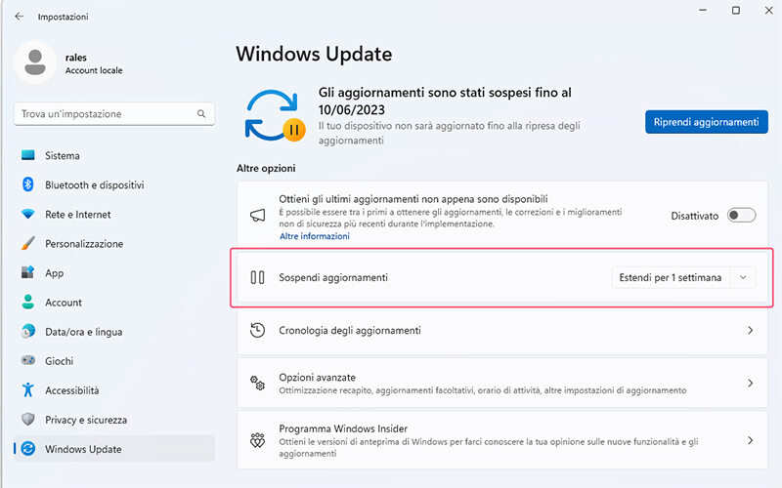Click the megaphone icon for latest updates

[x=257, y=216]
